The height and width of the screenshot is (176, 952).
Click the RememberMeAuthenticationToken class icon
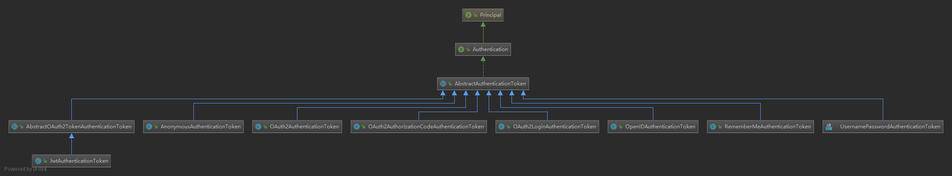pyautogui.click(x=713, y=127)
